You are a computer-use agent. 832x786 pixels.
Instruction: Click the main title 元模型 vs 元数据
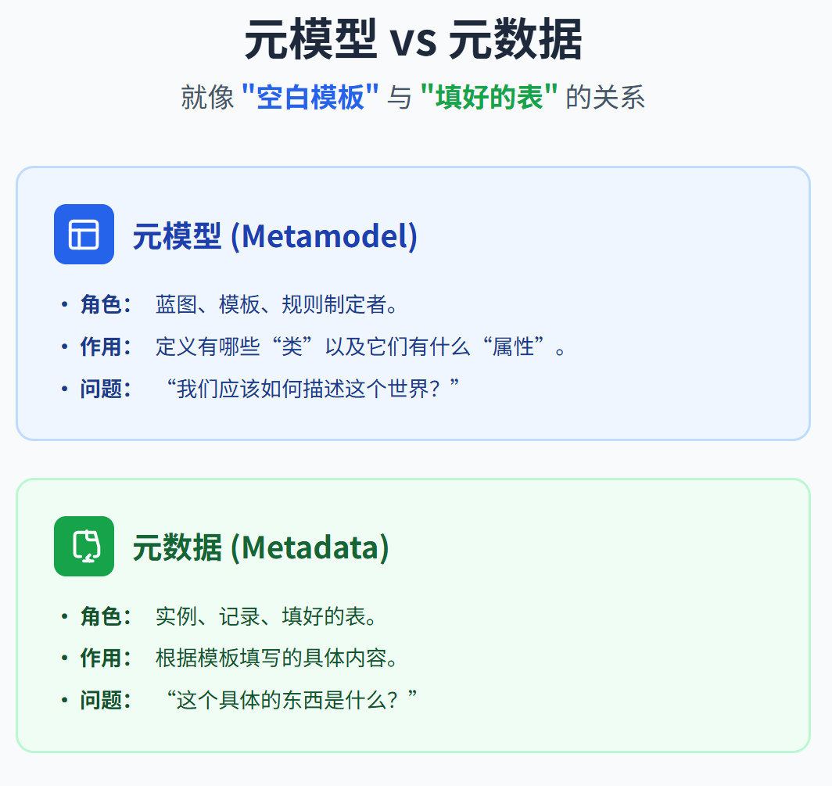pyautogui.click(x=414, y=40)
